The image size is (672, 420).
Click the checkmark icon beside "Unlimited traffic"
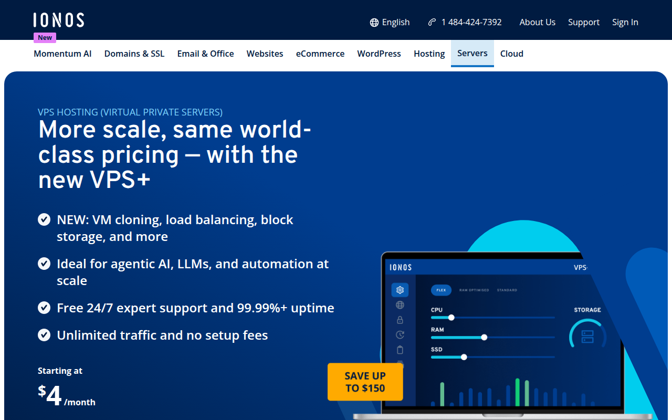click(x=44, y=335)
